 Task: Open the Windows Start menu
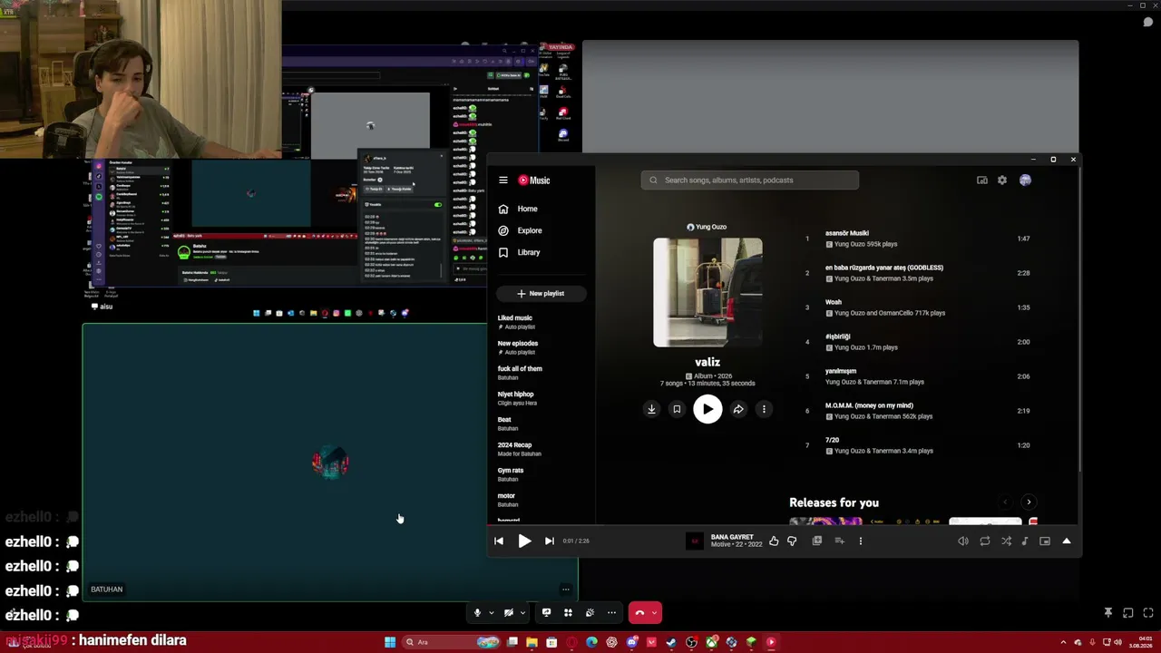390,642
